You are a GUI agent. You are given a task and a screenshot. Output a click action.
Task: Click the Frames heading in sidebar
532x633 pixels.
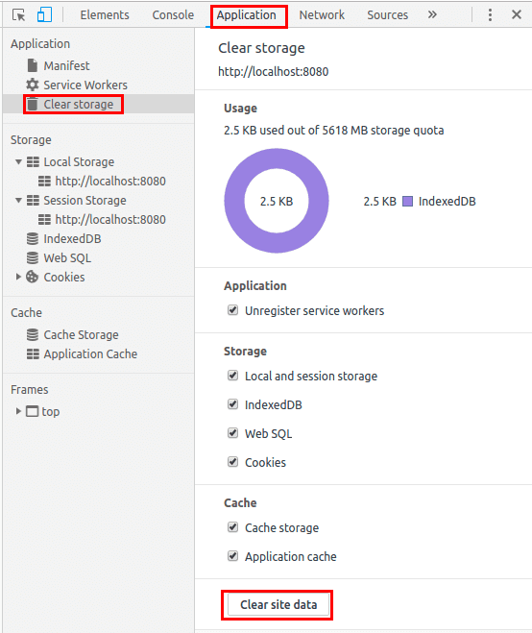(30, 390)
